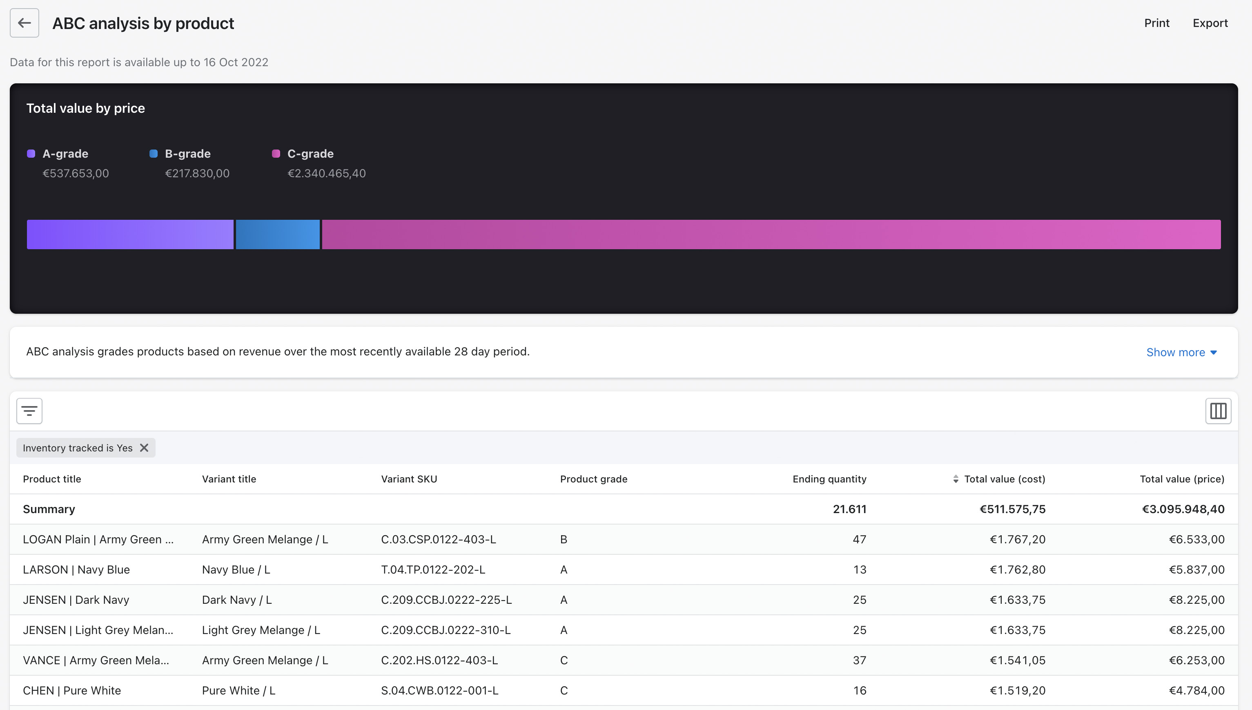Click the Export button
This screenshot has height=710, width=1252.
[1210, 23]
